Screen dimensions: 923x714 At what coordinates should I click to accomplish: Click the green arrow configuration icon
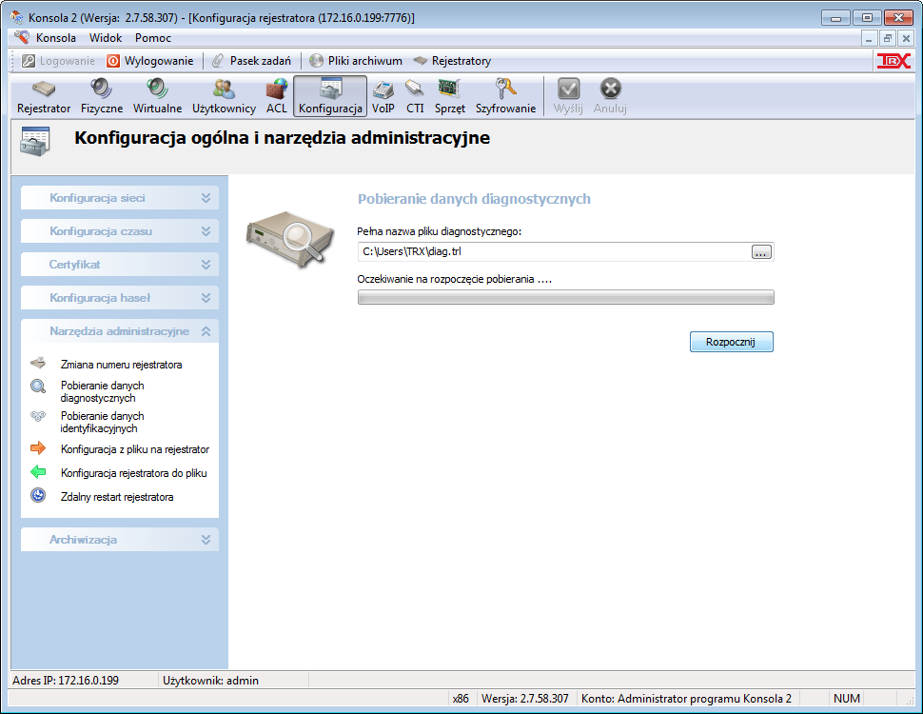pos(38,472)
